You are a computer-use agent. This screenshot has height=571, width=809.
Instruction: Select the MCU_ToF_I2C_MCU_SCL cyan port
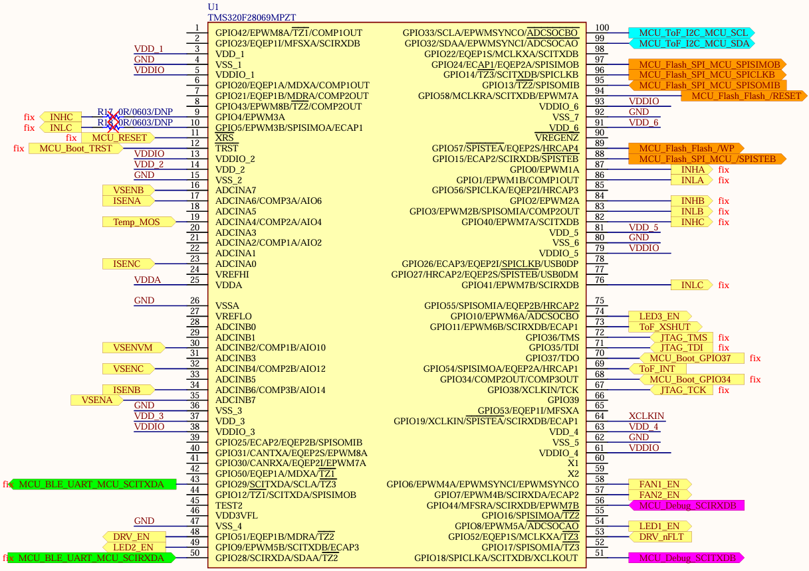(x=691, y=33)
